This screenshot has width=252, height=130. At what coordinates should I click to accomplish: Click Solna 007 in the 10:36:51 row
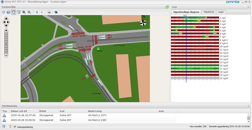tap(65, 120)
